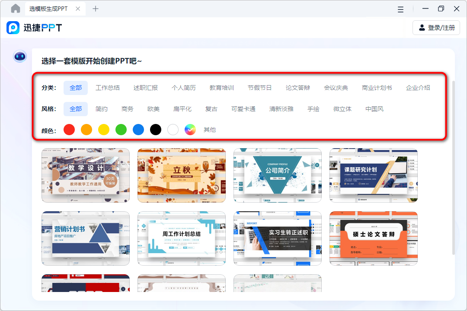Open a new tab with plus icon
Viewport: 467px width, 311px height.
click(x=95, y=9)
